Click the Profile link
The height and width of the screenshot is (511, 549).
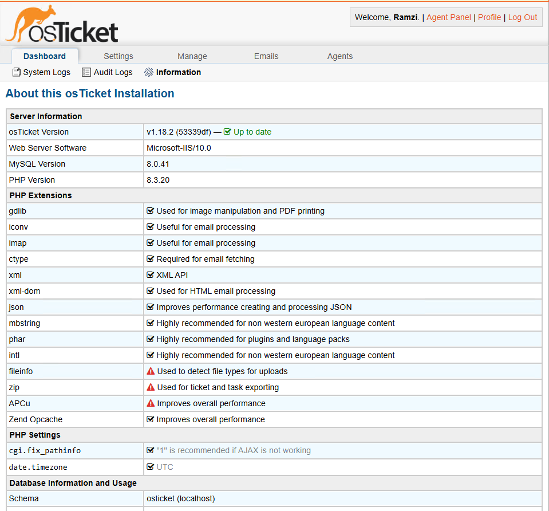point(489,17)
